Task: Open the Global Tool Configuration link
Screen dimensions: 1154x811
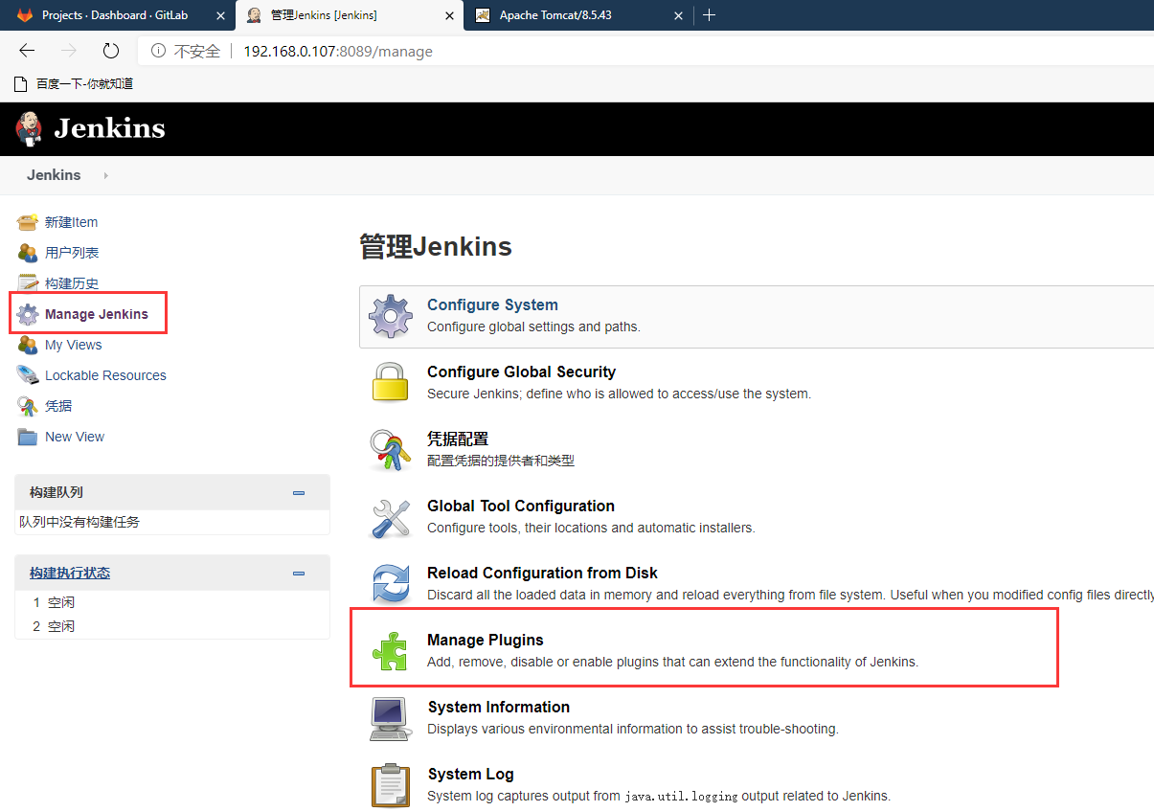Action: 521,506
